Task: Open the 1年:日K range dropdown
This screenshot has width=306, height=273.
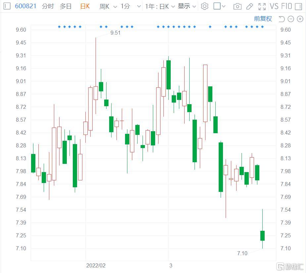Action: [x=160, y=6]
